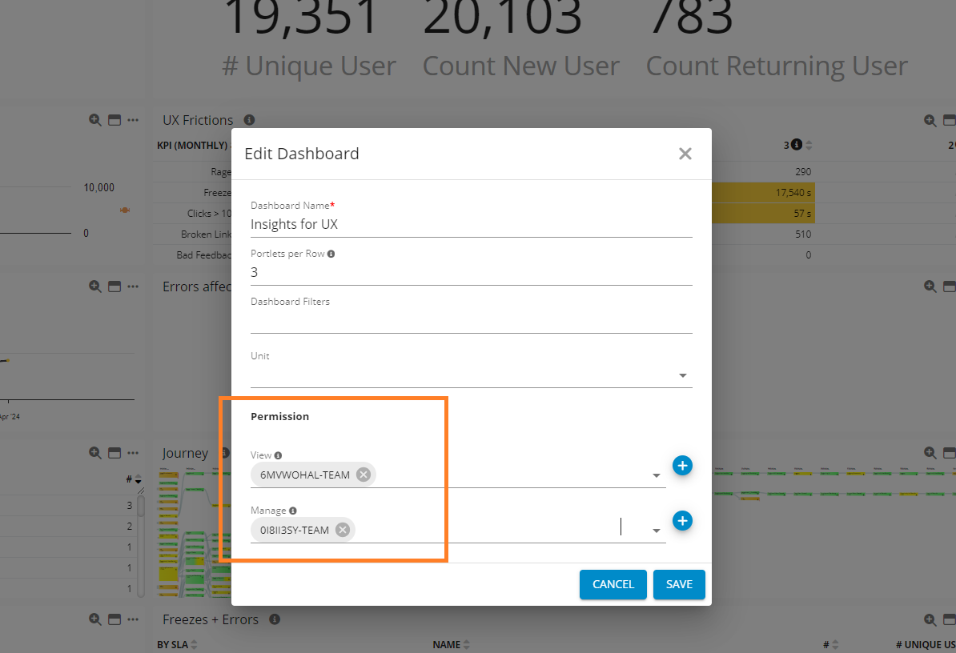
Task: Zoom into the Journey portlet
Action: tap(94, 453)
